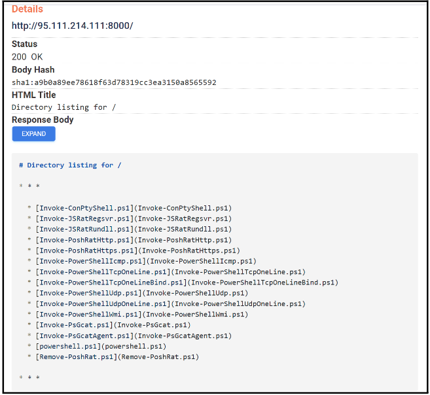Click the Response Body label
The image size is (430, 395).
pyautogui.click(x=43, y=120)
